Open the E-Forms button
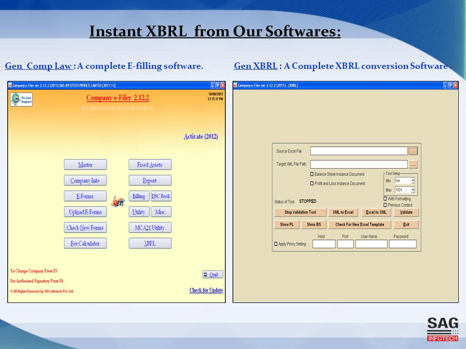Screen dimensions: 466x349 point(85,196)
